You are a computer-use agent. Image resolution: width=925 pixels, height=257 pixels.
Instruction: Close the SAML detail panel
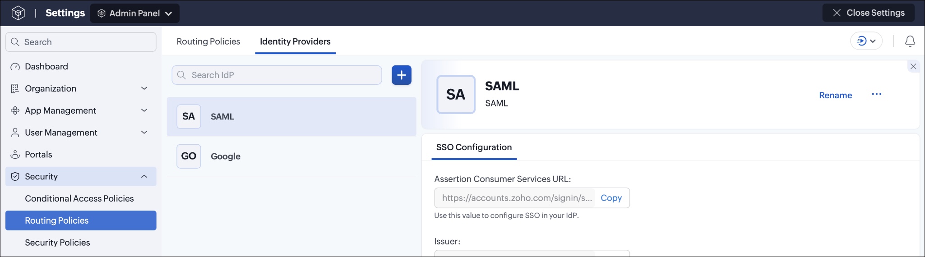(913, 66)
